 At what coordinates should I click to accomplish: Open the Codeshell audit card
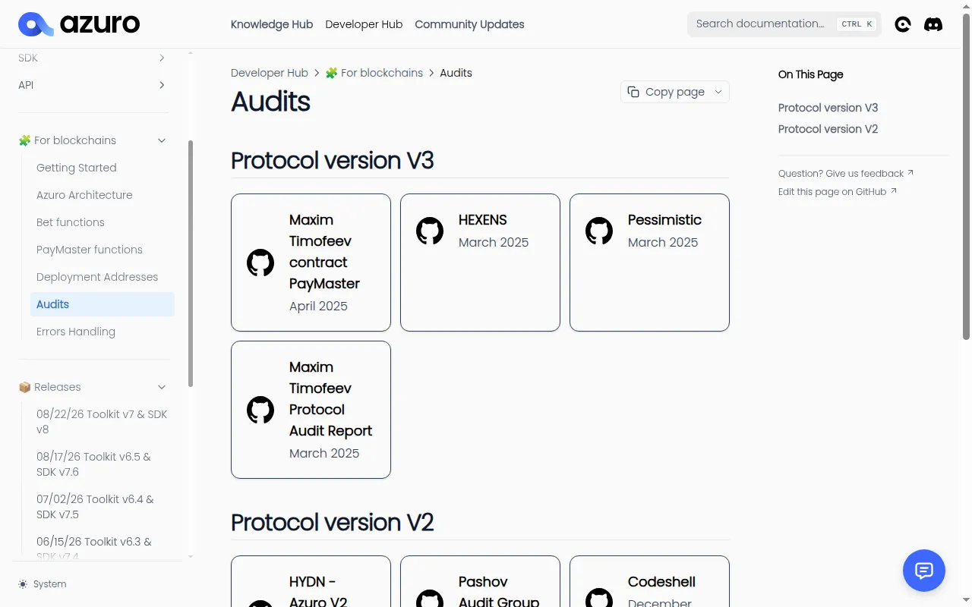649,581
